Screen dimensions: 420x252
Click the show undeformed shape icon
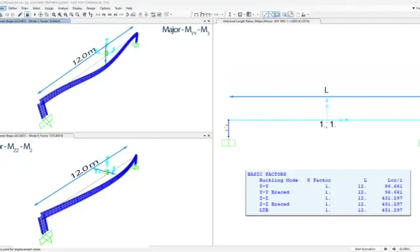(x=196, y=14)
